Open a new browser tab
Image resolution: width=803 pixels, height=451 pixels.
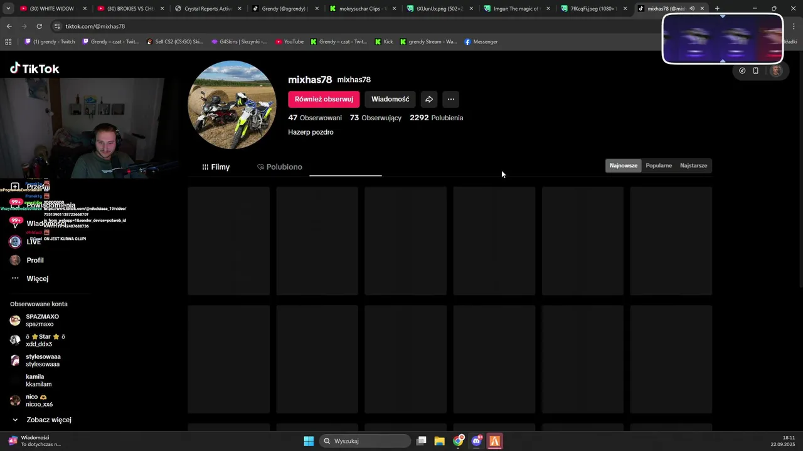(x=717, y=9)
